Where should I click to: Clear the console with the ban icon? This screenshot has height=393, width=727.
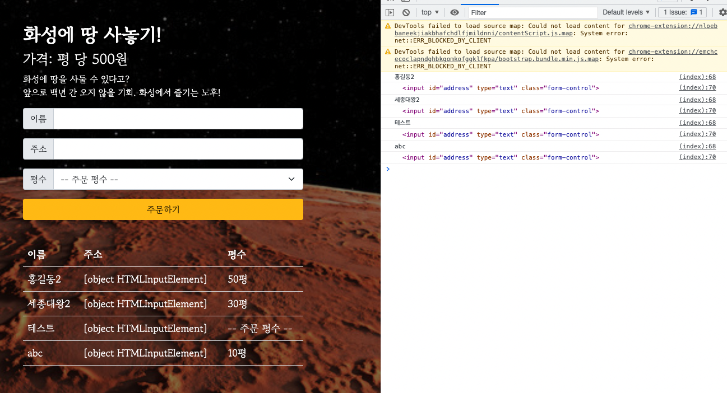point(406,12)
